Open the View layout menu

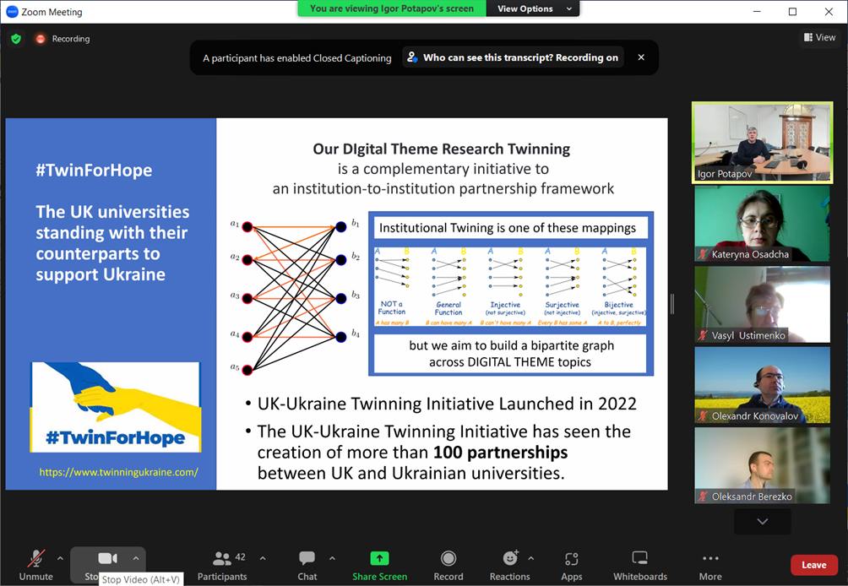(820, 37)
